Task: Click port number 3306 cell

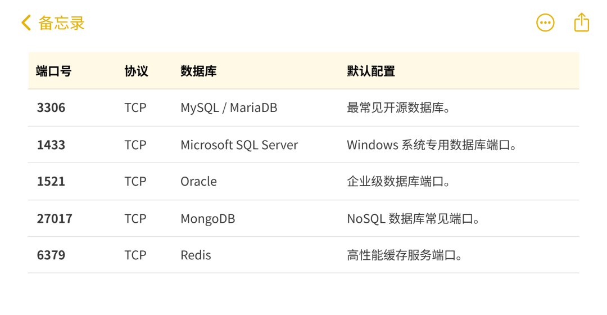Action: click(51, 107)
